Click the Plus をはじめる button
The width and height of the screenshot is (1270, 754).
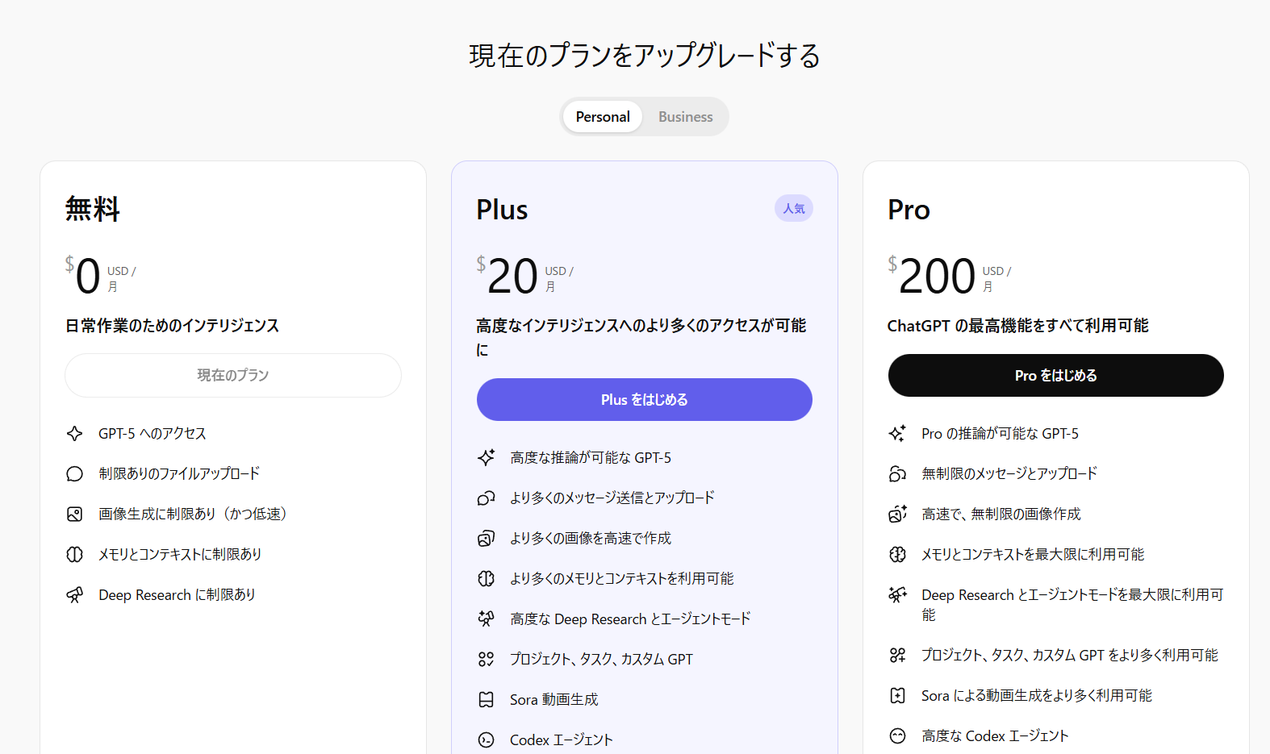tap(644, 400)
